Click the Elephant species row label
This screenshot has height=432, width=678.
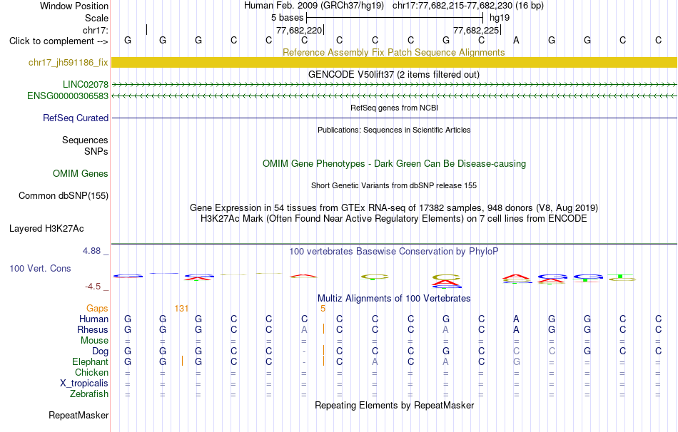pos(90,362)
